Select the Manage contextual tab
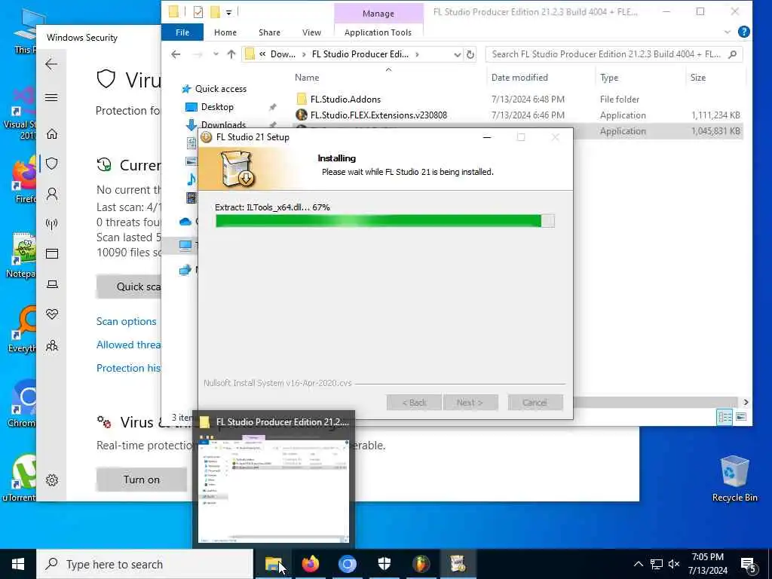Viewport: 772px width, 579px height. 378,14
